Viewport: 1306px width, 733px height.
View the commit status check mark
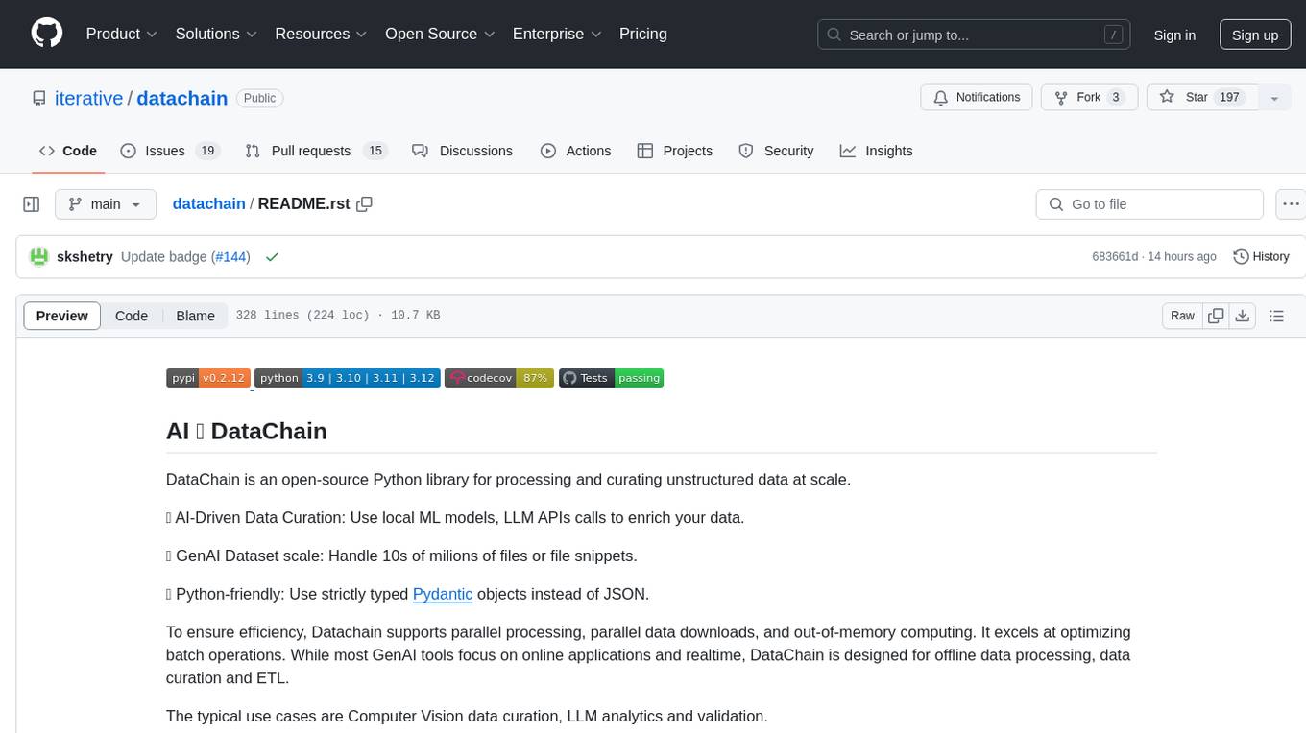point(272,257)
